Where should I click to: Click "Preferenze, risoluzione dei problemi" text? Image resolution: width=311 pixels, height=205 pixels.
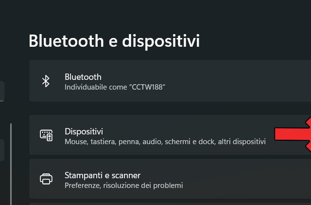(x=123, y=185)
